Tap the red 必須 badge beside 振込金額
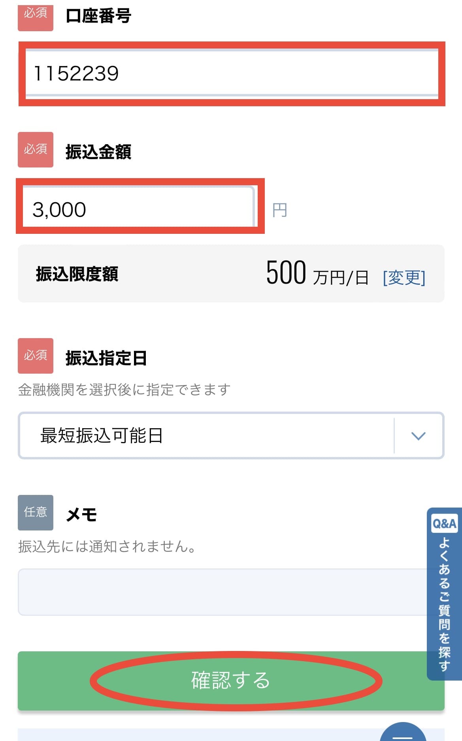The image size is (462, 741). [36, 150]
